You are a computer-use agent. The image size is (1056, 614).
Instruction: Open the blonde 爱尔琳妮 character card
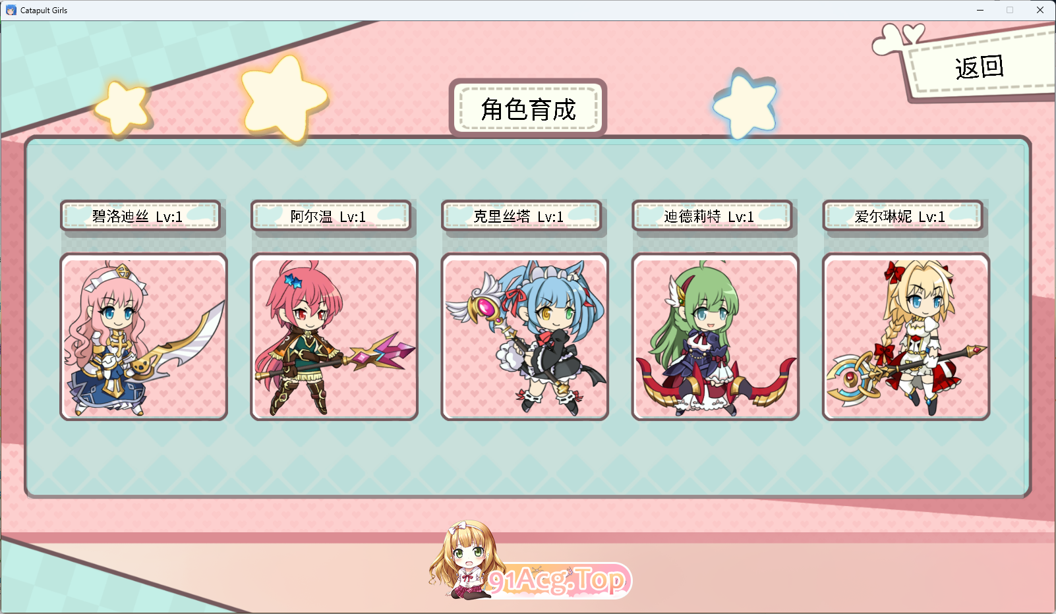pyautogui.click(x=906, y=337)
